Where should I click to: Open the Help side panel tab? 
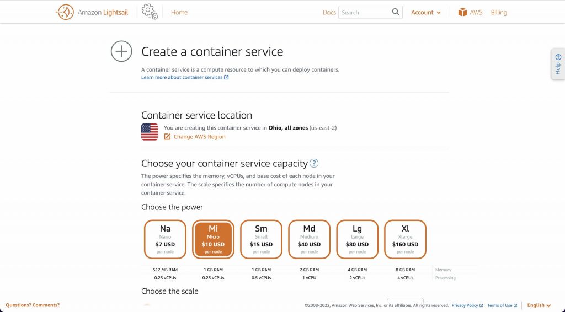pos(558,64)
